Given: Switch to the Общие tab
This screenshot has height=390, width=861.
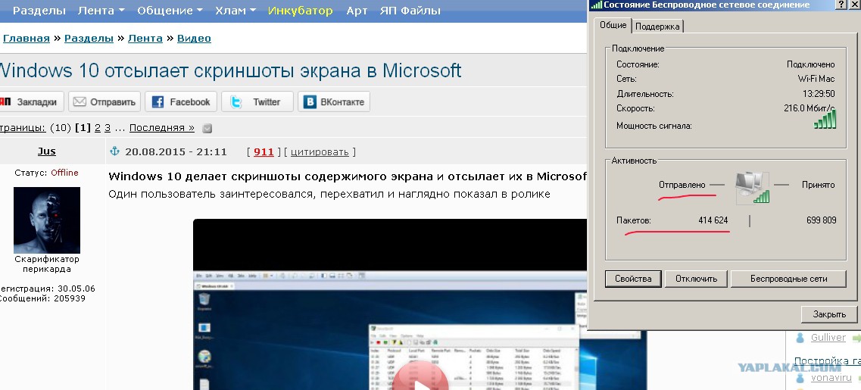Looking at the screenshot, I should click(613, 25).
